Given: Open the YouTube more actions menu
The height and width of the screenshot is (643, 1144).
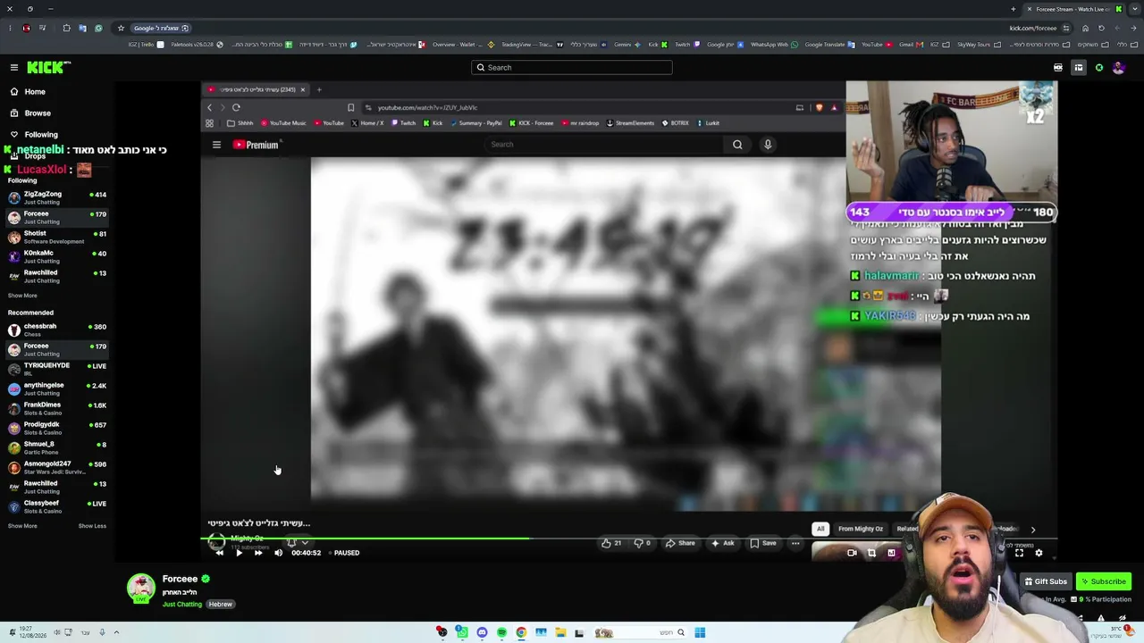Looking at the screenshot, I should point(795,543).
